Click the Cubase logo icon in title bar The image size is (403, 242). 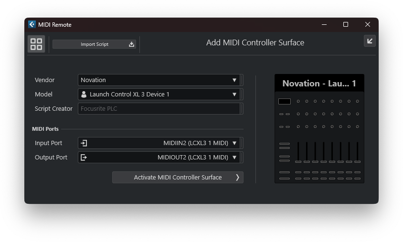[32, 24]
